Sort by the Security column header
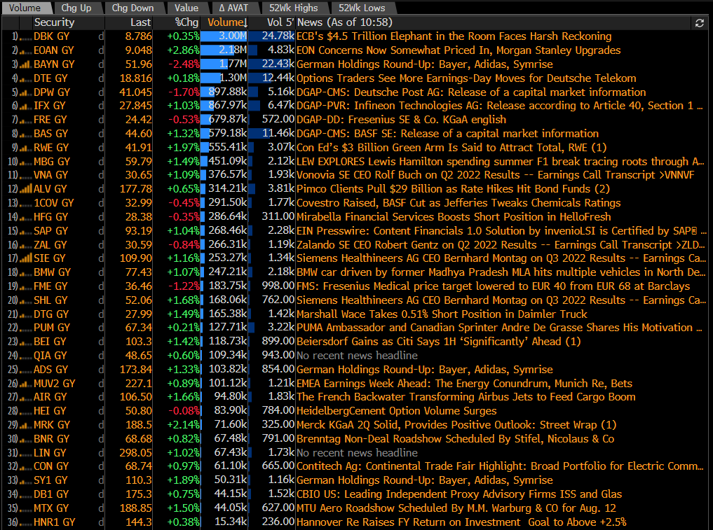The width and height of the screenshot is (713, 530). pyautogui.click(x=54, y=22)
